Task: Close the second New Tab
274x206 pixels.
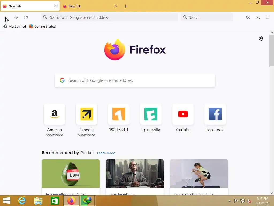Action: [116, 6]
